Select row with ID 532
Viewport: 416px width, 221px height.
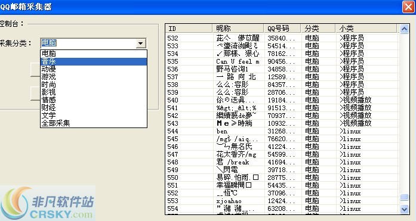click(282, 38)
